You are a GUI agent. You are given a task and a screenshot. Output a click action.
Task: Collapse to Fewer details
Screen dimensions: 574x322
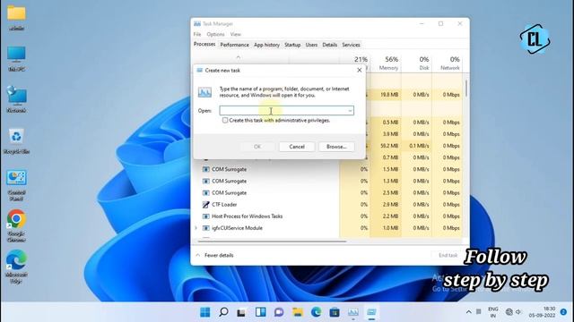pyautogui.click(x=215, y=255)
